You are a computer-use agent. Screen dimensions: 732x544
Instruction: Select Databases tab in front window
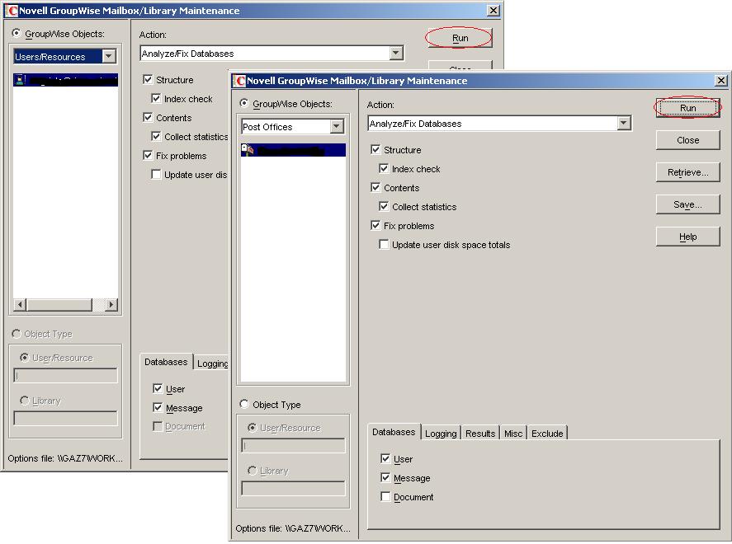(x=394, y=432)
